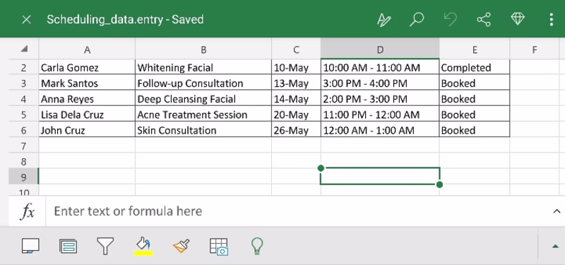Select the 26-May date cell
The width and height of the screenshot is (565, 265).
tap(296, 130)
